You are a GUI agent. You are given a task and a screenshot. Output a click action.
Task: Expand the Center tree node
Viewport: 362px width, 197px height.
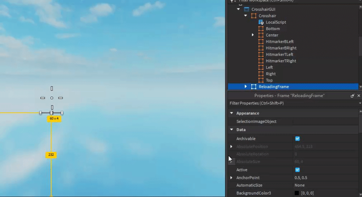coord(253,35)
